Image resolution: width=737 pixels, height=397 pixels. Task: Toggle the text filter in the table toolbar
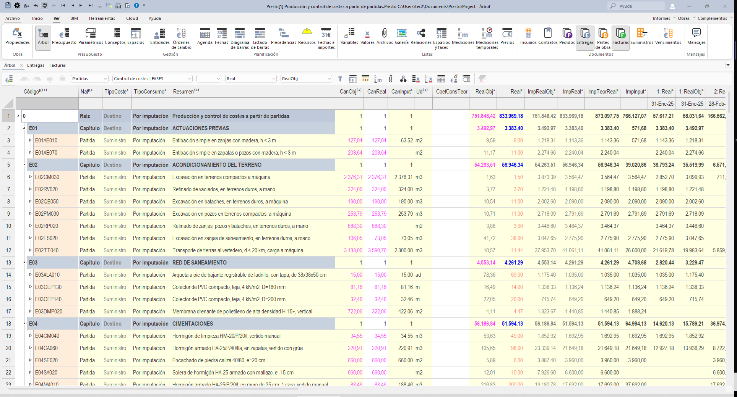[x=340, y=79]
